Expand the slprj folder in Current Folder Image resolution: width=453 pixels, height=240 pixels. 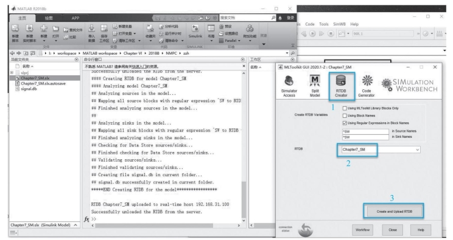click(x=12, y=73)
